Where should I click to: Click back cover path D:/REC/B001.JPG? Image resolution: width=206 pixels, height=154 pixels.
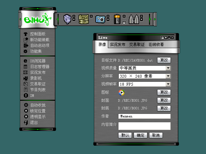[132, 108]
